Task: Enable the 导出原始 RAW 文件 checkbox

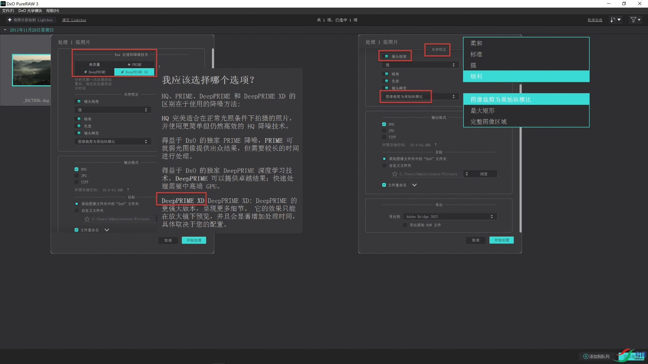Action: point(405,225)
